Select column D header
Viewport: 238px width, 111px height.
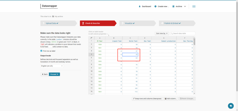point(145,38)
